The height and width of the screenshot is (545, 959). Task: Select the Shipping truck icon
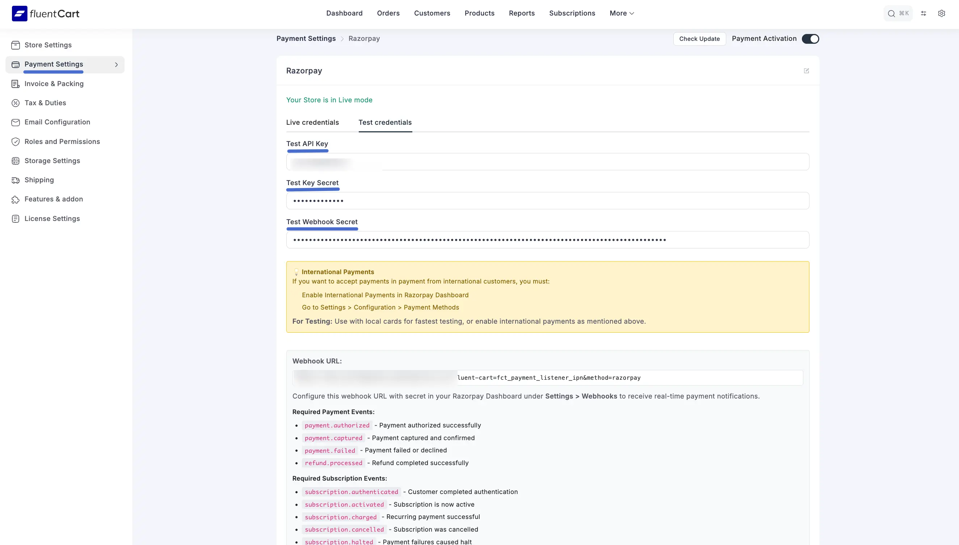[15, 180]
